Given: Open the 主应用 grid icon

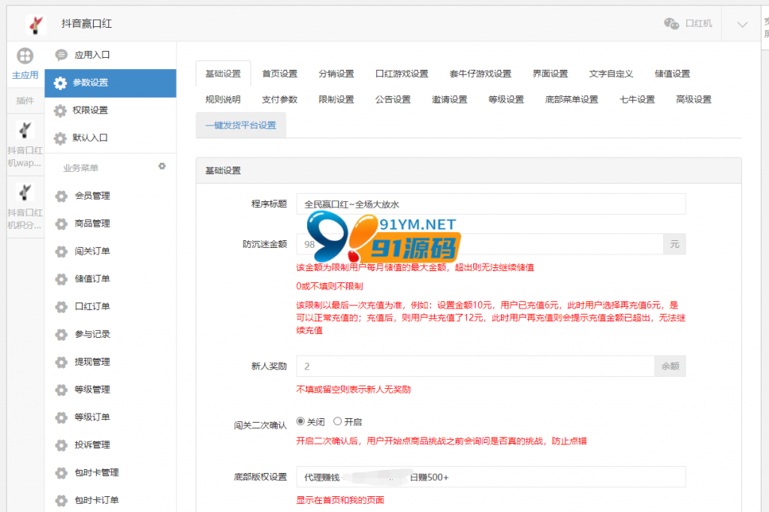Looking at the screenshot, I should point(25,56).
